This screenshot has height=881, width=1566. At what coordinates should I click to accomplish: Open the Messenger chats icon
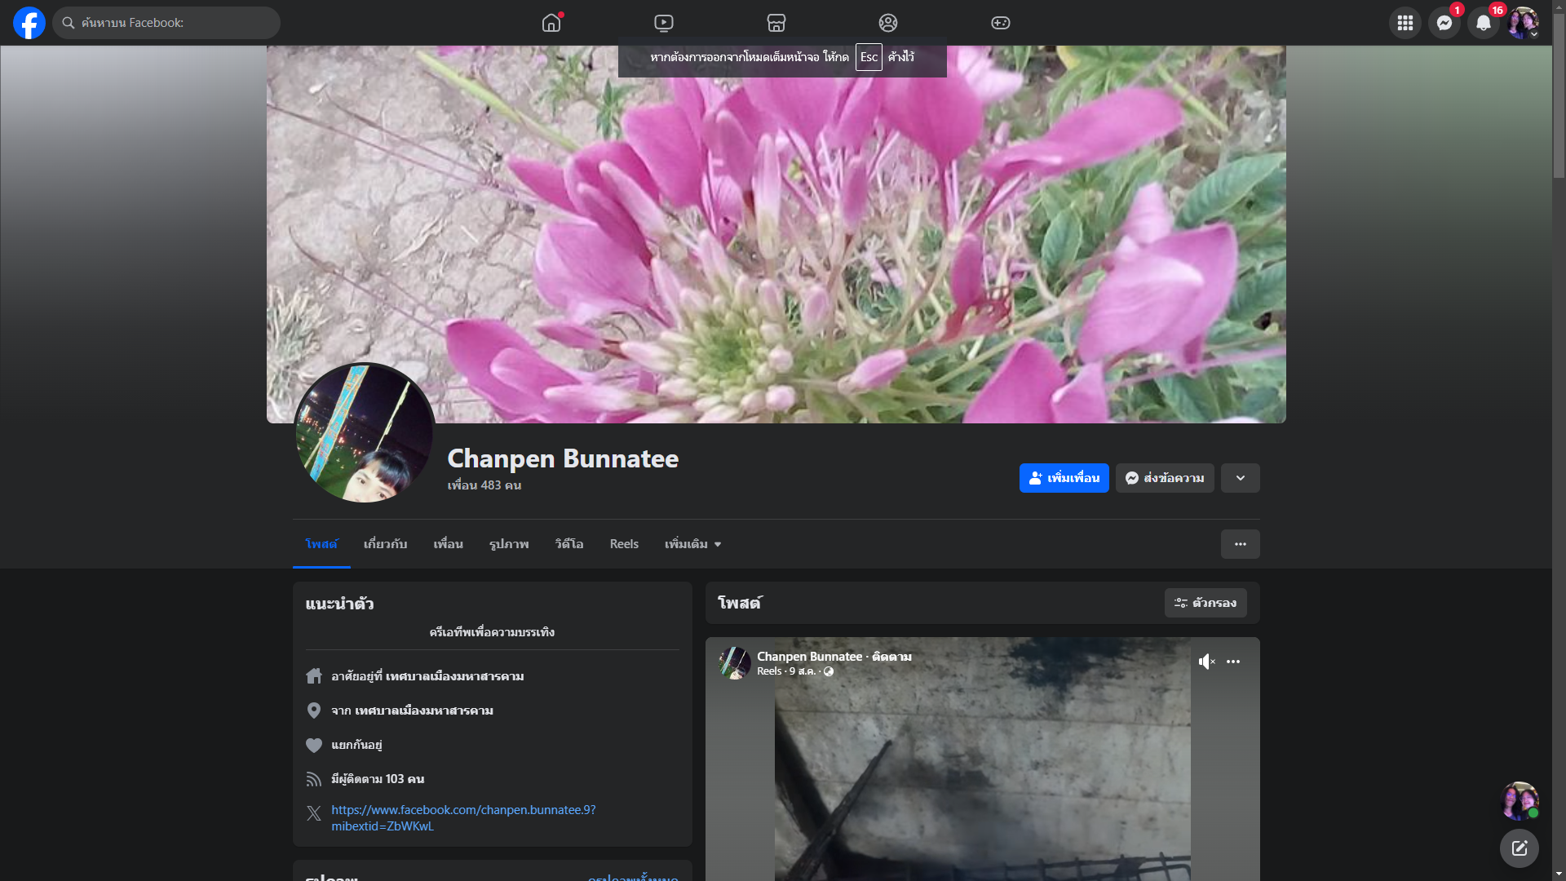1444,23
